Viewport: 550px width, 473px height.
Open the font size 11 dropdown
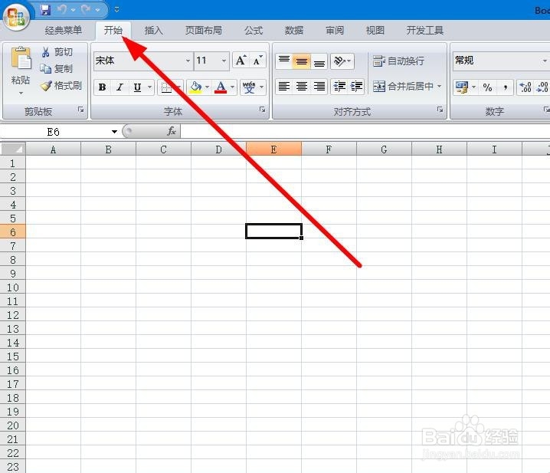tap(224, 61)
